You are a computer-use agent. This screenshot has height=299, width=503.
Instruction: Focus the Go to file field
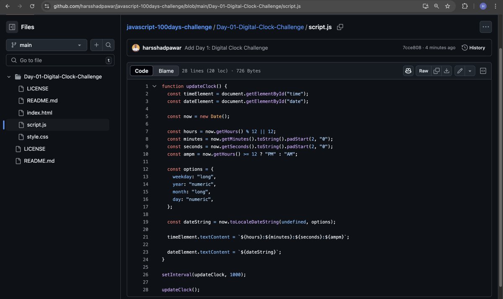[60, 60]
